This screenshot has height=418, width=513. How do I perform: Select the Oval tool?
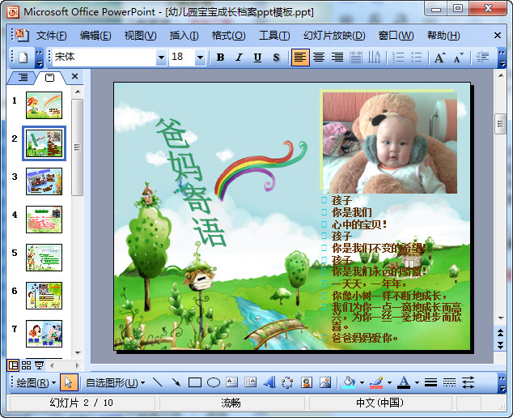click(214, 382)
